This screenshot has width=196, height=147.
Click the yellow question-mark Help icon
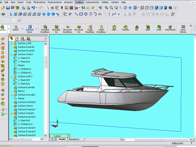click(93, 8)
